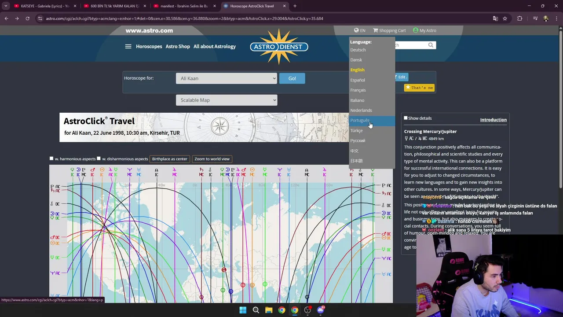Enable the w. harmonious aspects checkbox

click(51, 158)
